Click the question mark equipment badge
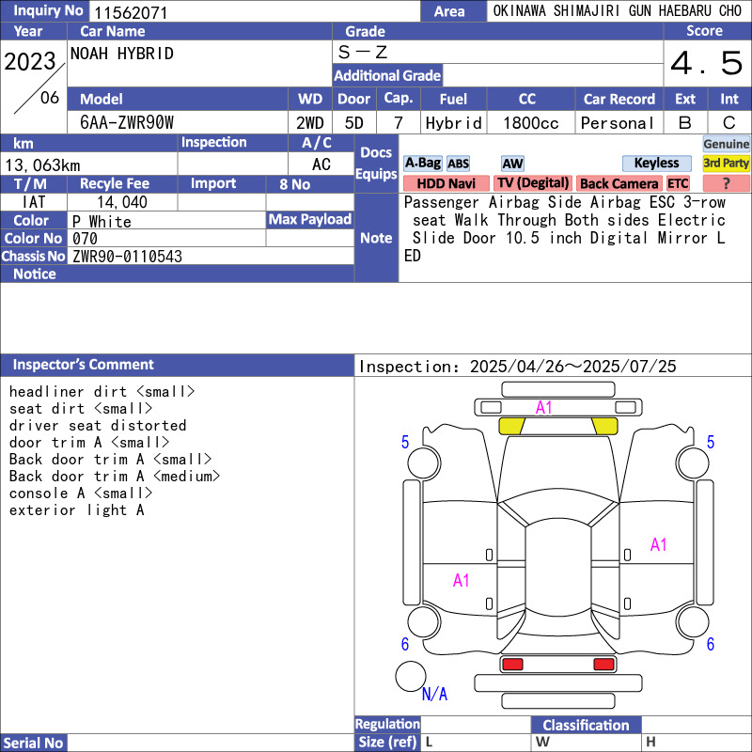This screenshot has height=752, width=752. (x=726, y=183)
